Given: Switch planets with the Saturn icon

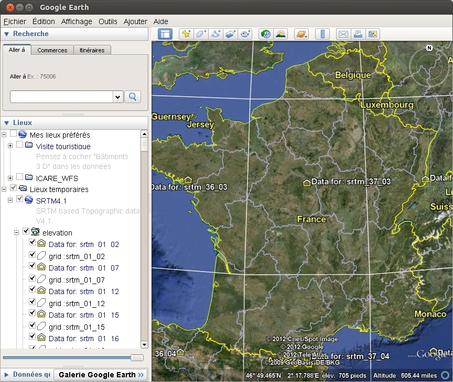Looking at the screenshot, I should [301, 34].
